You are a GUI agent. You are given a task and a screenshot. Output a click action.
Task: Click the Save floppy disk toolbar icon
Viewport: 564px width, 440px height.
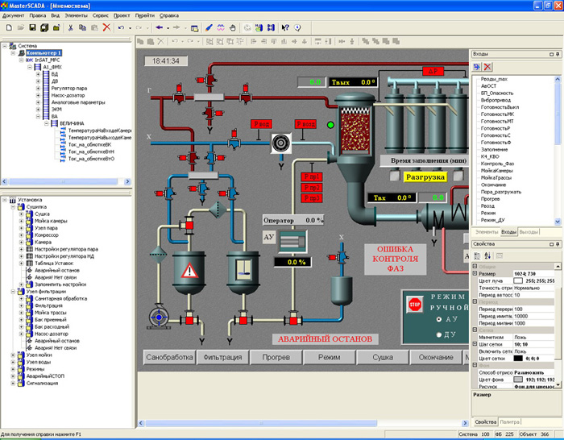click(x=33, y=27)
